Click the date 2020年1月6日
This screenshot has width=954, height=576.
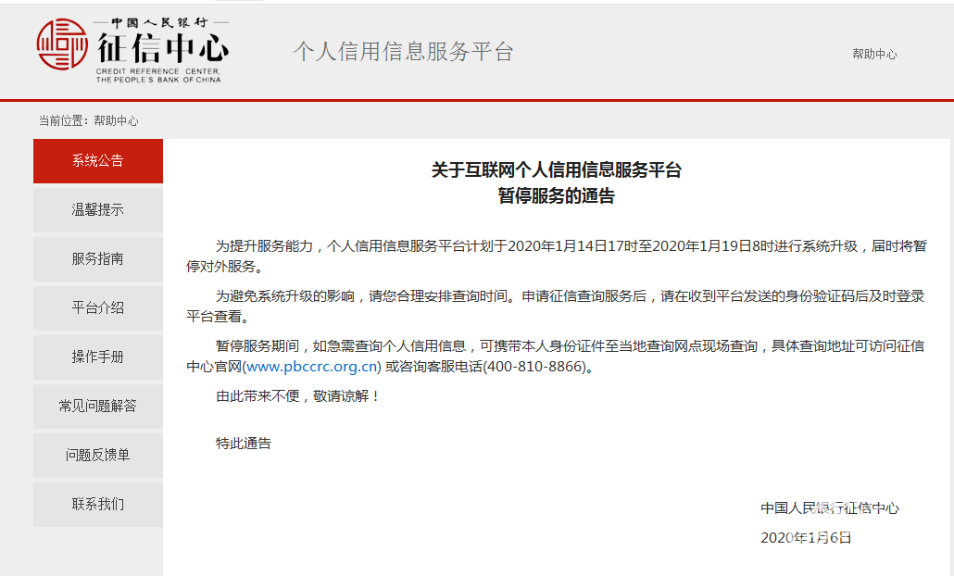pyautogui.click(x=806, y=538)
